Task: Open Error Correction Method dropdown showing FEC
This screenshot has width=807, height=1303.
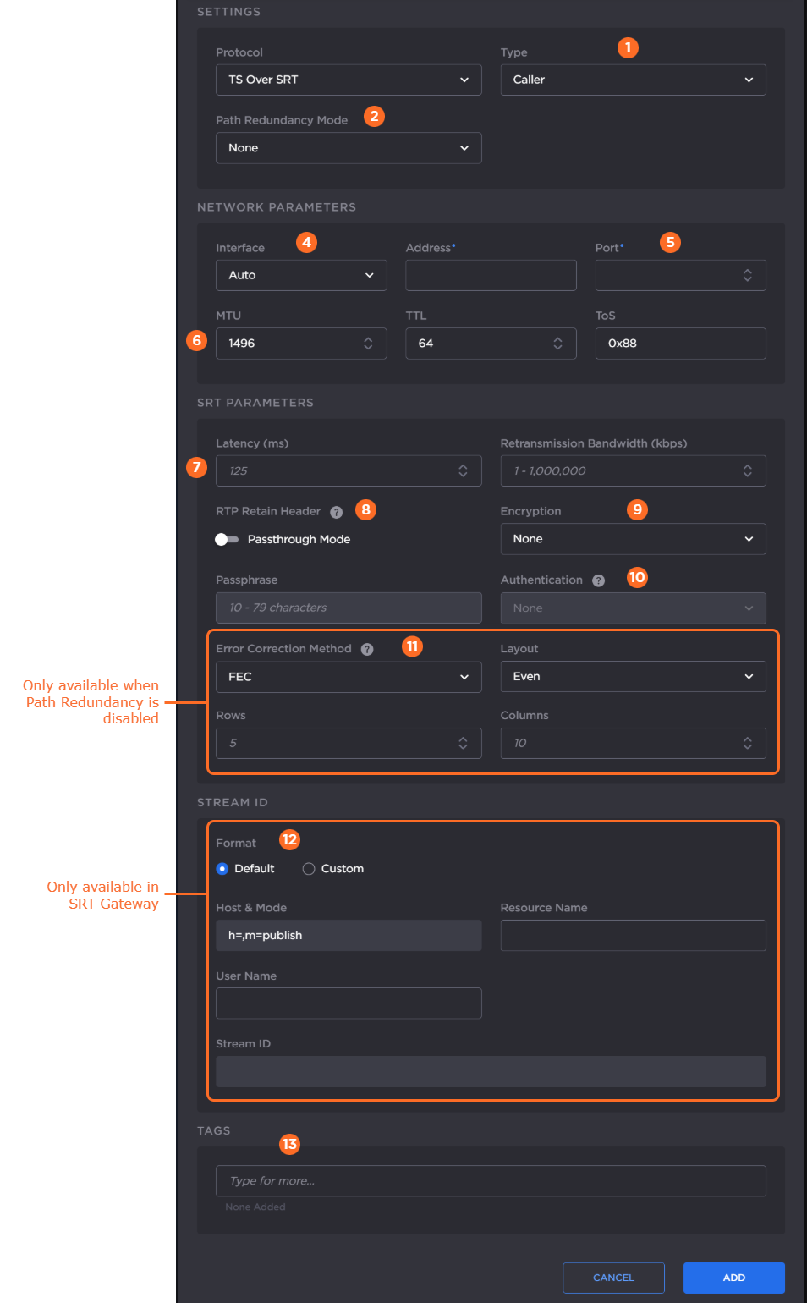Action: click(x=349, y=677)
